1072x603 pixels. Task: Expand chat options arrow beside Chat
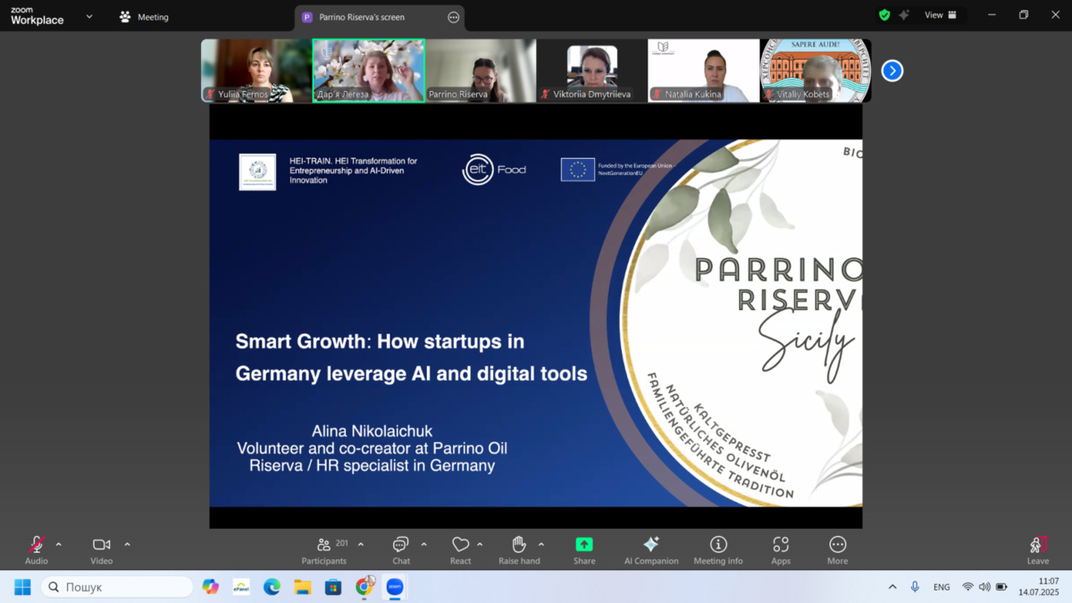point(423,544)
